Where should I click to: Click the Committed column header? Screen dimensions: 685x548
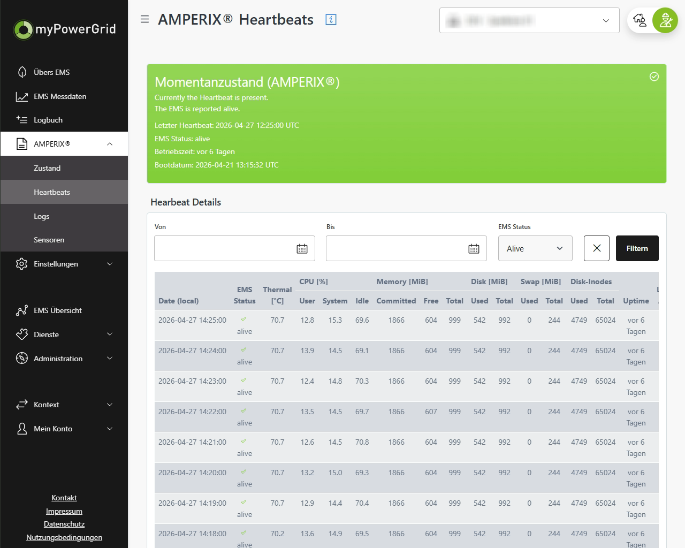396,301
